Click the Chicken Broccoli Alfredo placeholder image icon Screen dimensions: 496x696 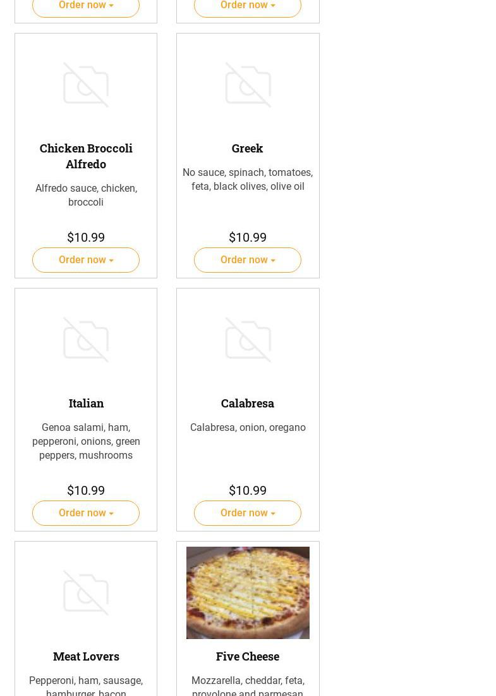tap(86, 85)
